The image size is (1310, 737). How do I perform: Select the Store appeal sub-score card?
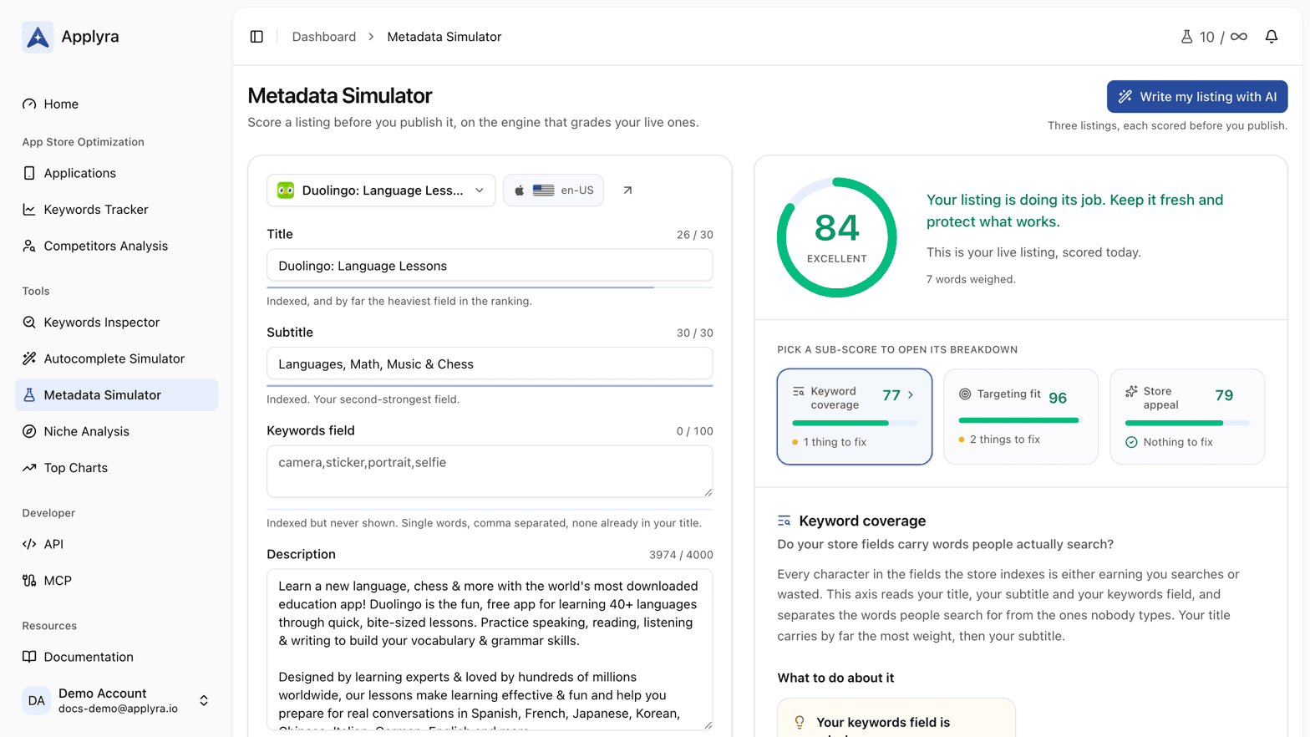[x=1186, y=417]
